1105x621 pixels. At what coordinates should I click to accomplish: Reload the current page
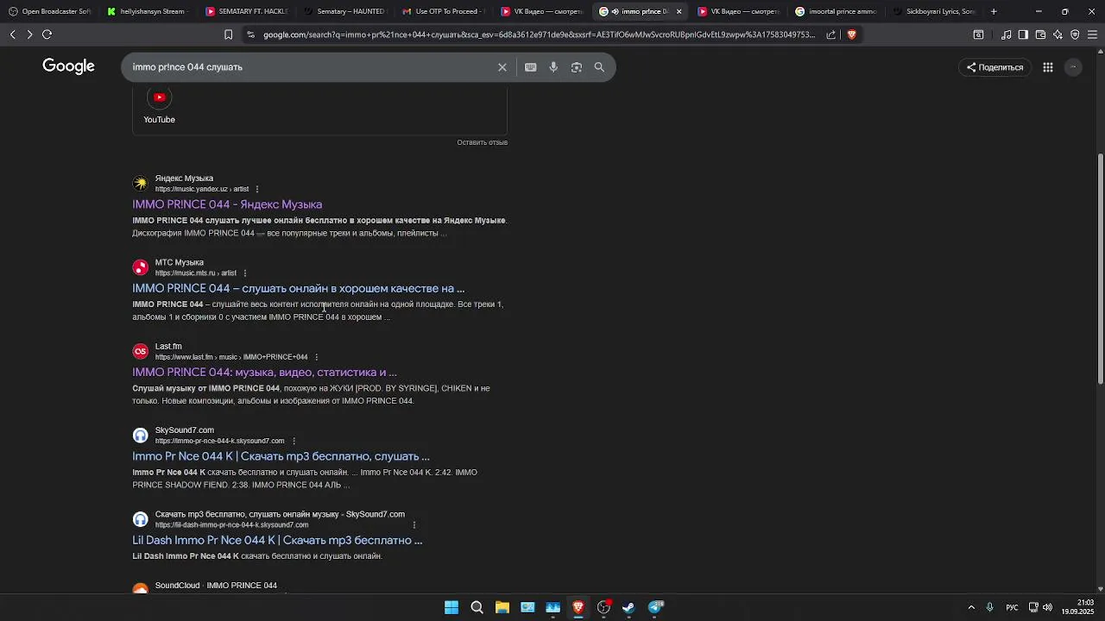click(x=47, y=34)
